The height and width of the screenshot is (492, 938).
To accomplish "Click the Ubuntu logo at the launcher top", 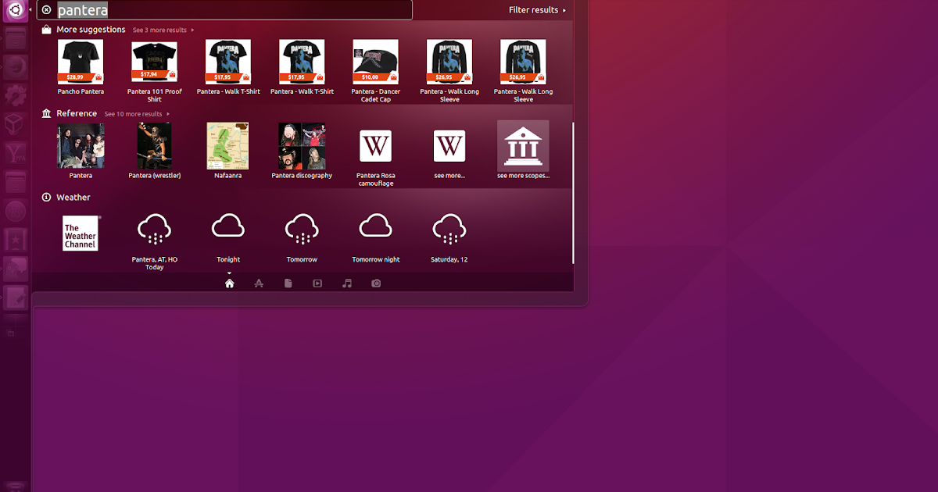I will click(15, 9).
